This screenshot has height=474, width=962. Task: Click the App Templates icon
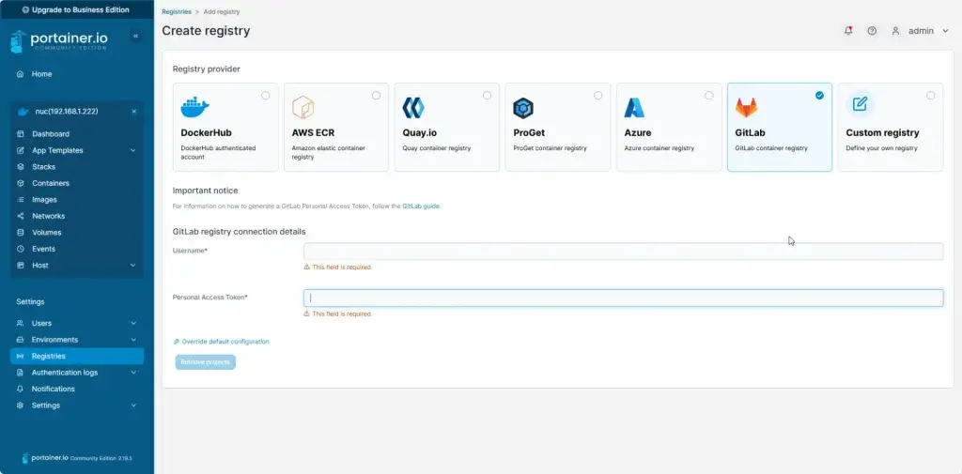click(21, 150)
